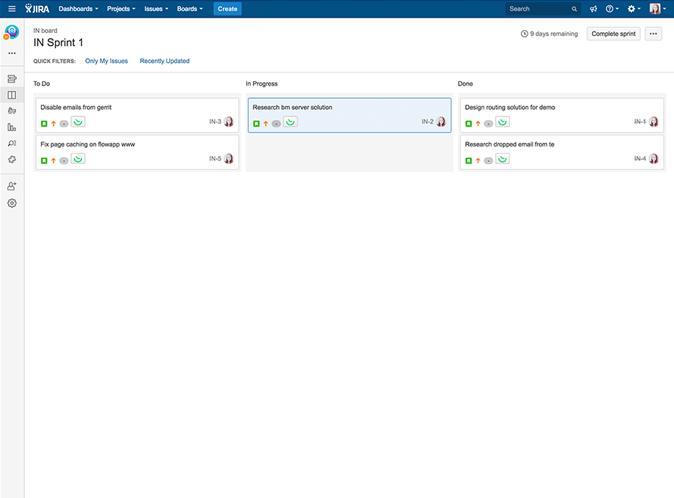The image size is (674, 498).
Task: Open the administration gear dropdown
Action: point(634,9)
